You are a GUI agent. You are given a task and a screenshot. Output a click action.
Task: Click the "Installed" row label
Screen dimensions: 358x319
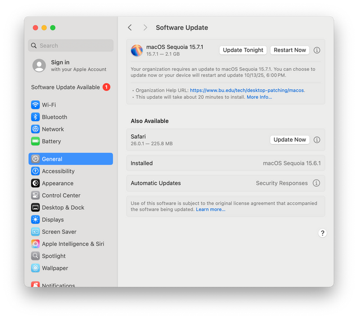(142, 163)
